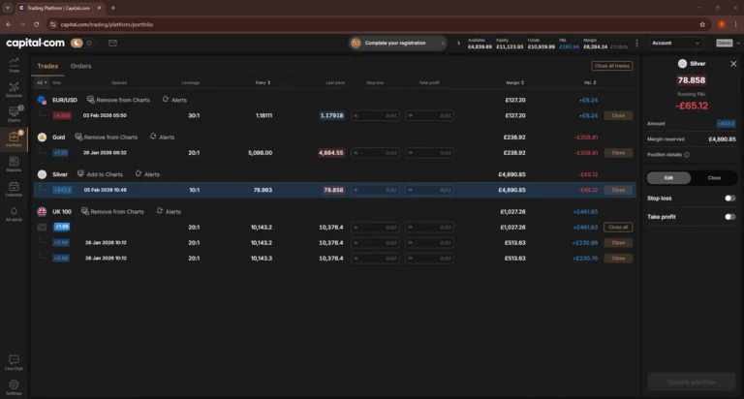The width and height of the screenshot is (744, 399).
Task: Click Update position button
Action: (692, 383)
